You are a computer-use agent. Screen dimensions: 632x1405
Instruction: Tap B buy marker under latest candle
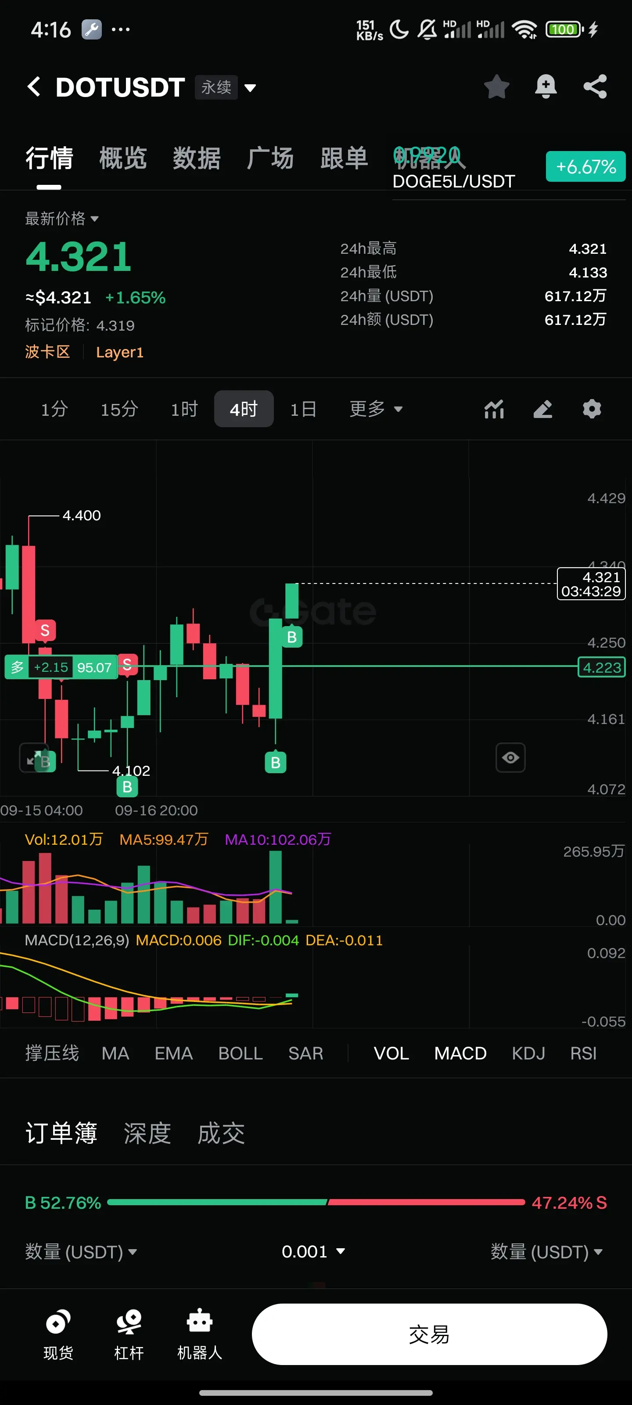[292, 637]
